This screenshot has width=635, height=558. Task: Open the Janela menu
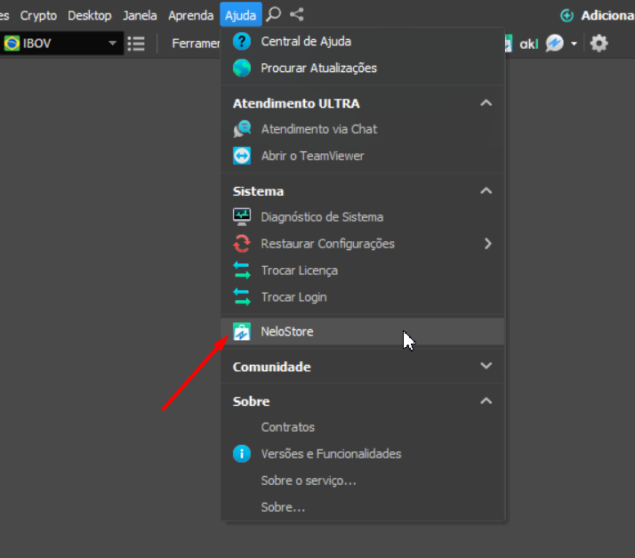click(140, 15)
